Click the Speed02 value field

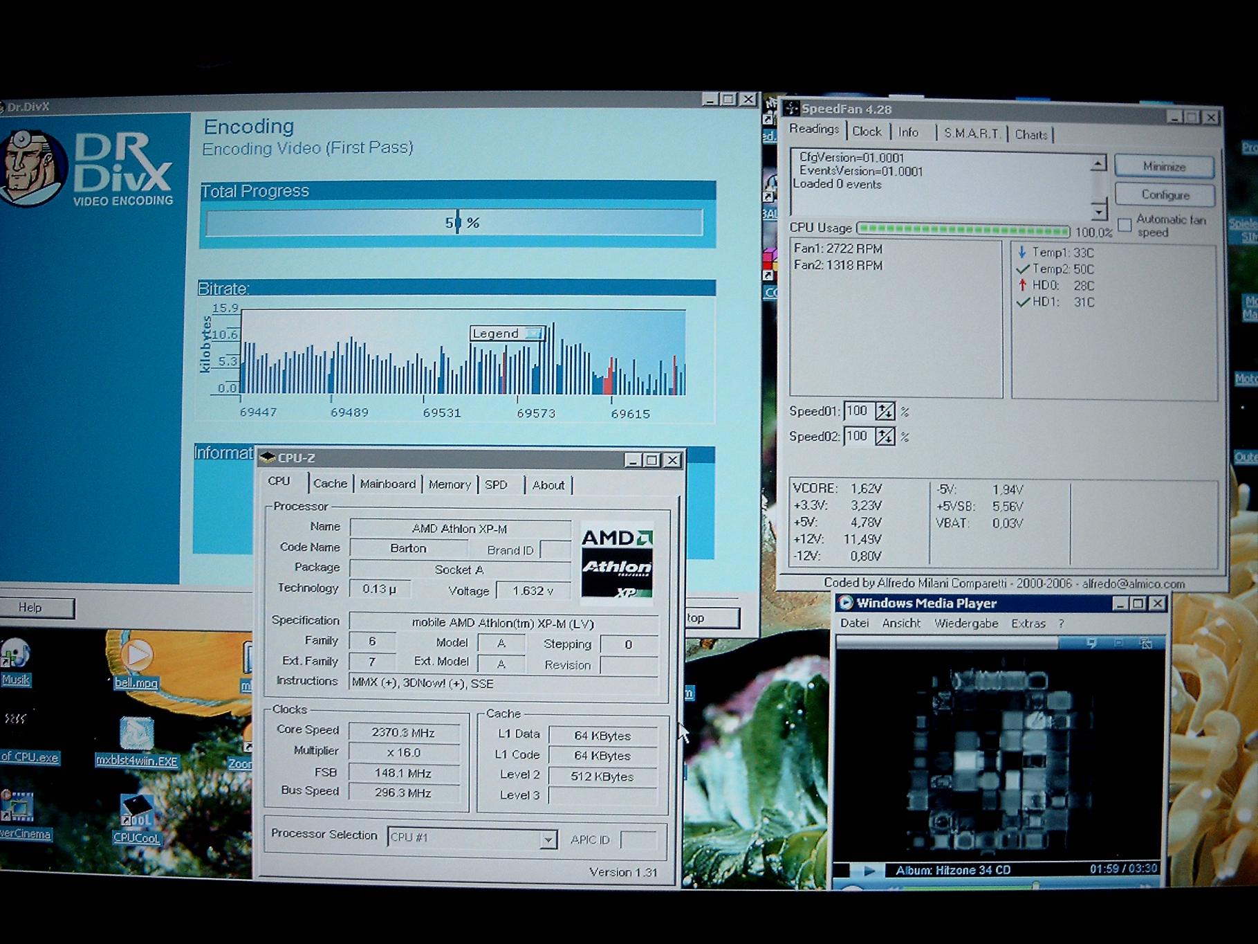coord(858,436)
